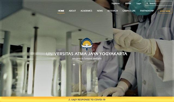Select the HOME navigation item

[x=61, y=11]
